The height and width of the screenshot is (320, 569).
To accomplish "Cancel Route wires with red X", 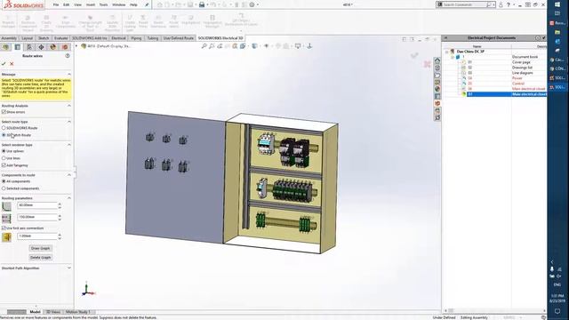I will [12, 64].
